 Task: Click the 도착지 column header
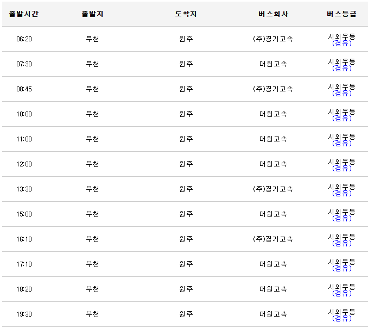point(186,14)
